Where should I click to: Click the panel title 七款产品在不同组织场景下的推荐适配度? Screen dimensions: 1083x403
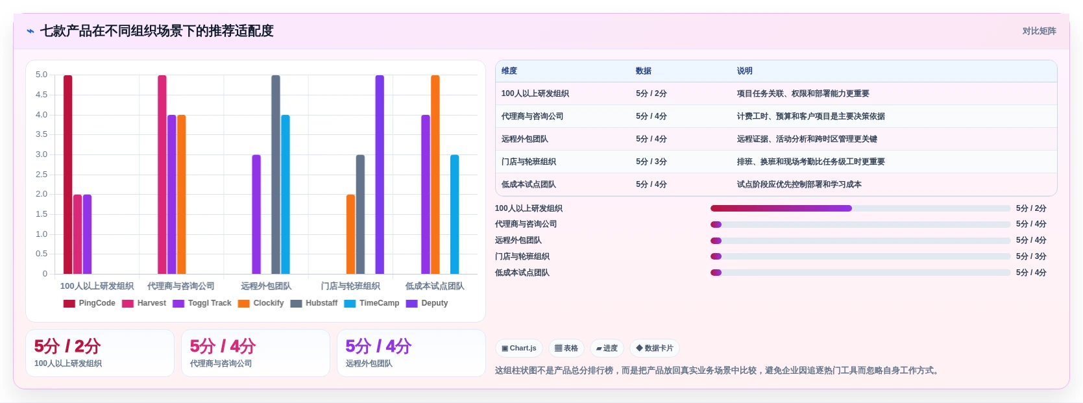pos(157,31)
